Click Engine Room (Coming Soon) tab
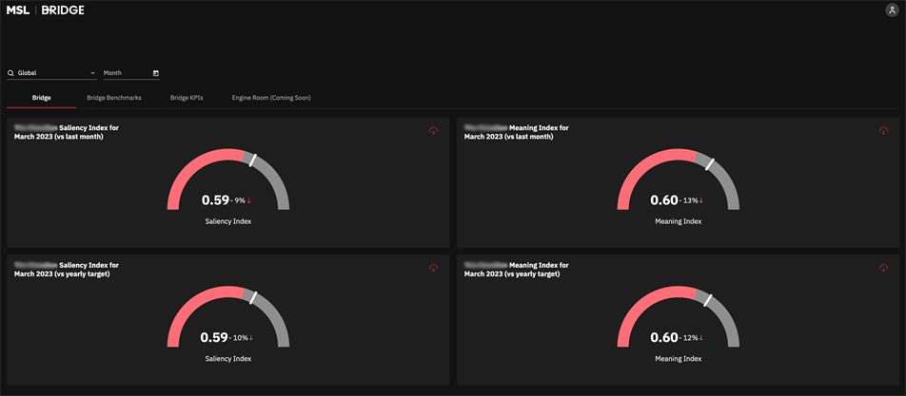This screenshot has width=906, height=396. [x=271, y=98]
